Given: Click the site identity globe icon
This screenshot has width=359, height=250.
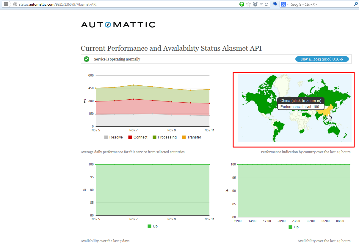Looking at the screenshot, I should pos(15,4).
